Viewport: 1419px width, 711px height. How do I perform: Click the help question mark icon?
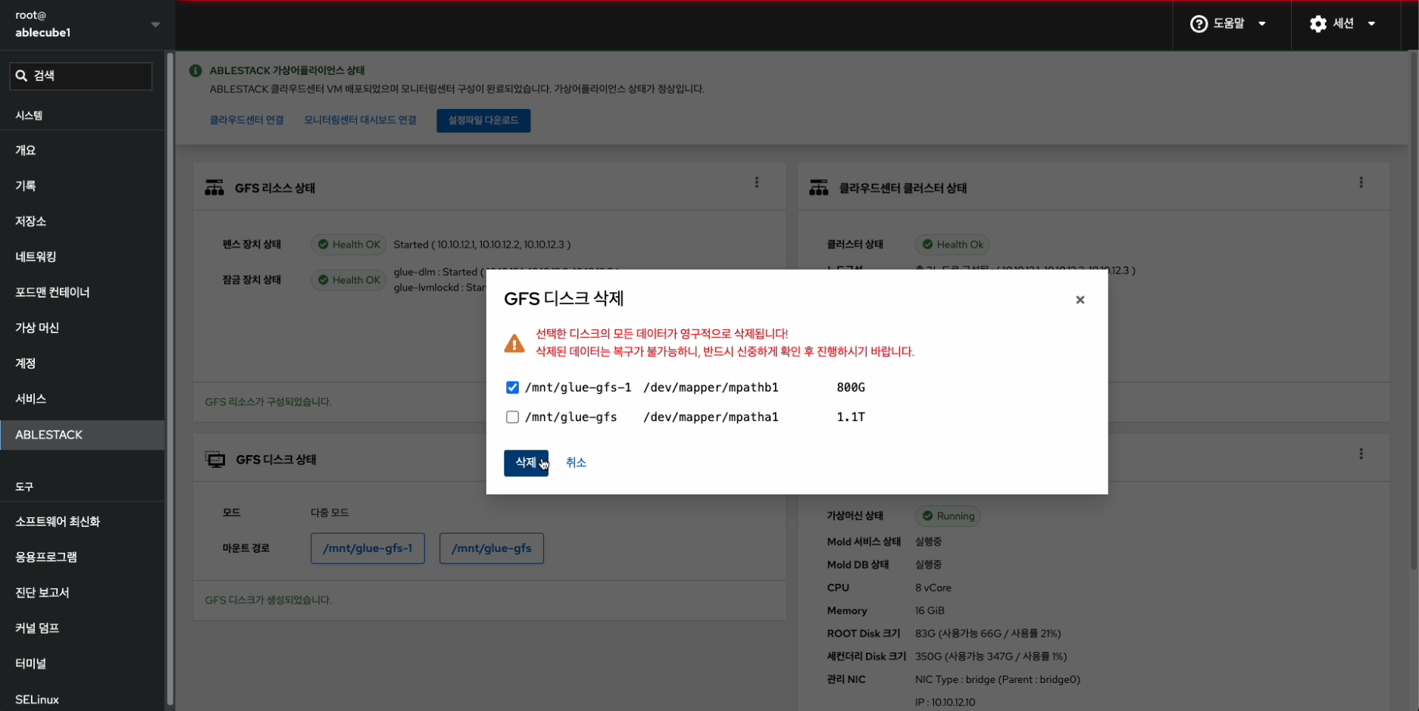pyautogui.click(x=1199, y=24)
